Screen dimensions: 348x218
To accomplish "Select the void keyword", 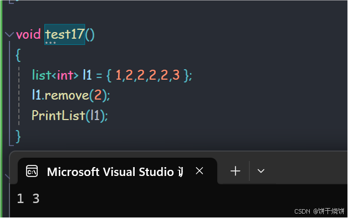I will point(28,34).
